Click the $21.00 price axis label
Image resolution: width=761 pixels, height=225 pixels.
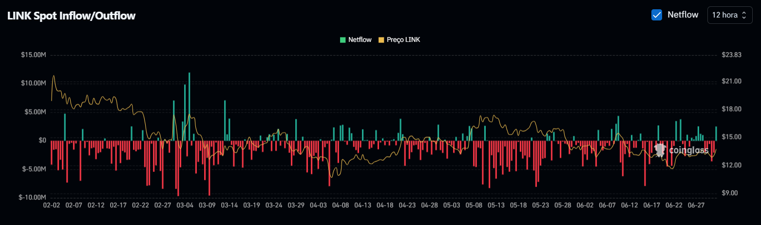click(731, 81)
